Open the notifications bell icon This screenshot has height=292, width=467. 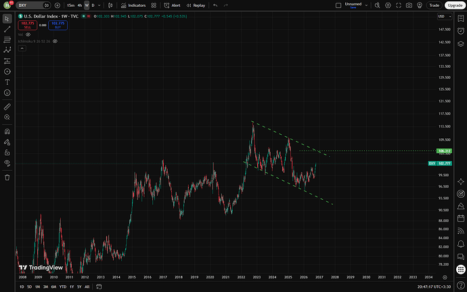461,244
